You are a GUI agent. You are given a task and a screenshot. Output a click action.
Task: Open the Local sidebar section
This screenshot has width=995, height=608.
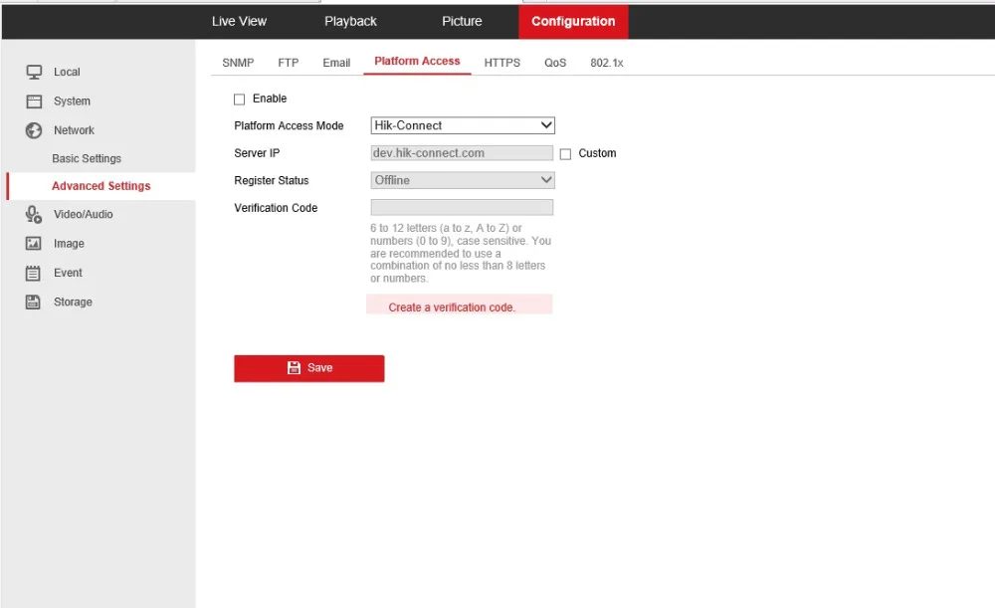pos(67,73)
